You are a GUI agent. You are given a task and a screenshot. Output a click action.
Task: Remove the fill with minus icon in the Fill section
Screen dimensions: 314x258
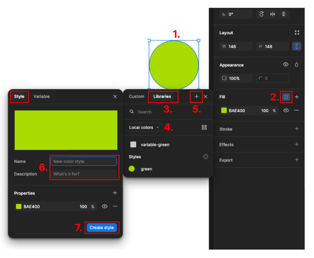(x=297, y=110)
